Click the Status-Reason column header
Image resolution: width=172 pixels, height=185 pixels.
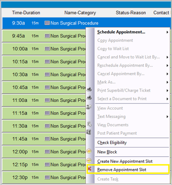(131, 13)
